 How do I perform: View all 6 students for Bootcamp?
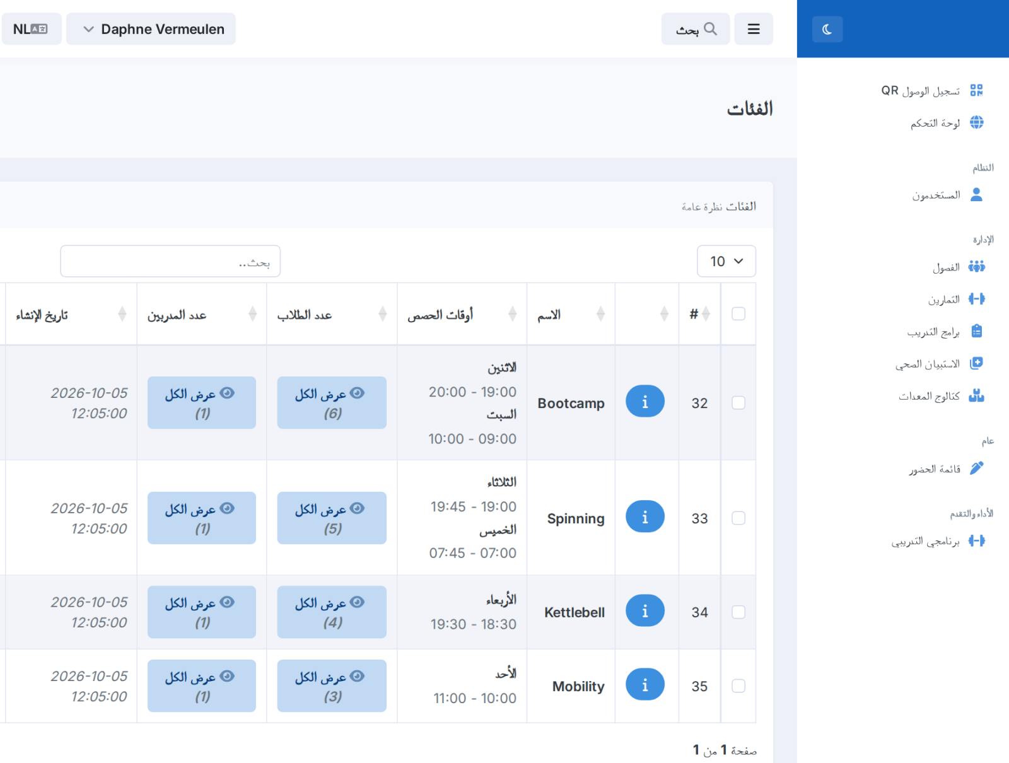coord(332,402)
